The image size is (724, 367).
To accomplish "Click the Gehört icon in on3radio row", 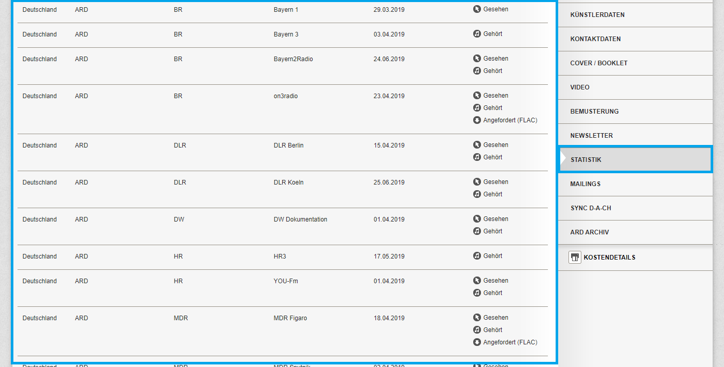I will point(477,108).
